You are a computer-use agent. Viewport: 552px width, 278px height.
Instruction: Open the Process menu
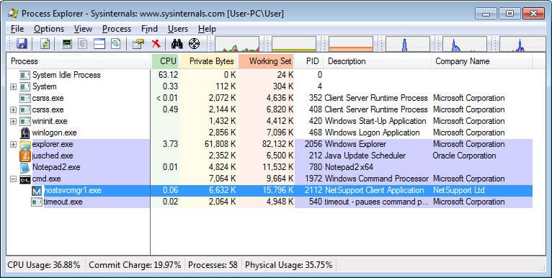click(117, 29)
